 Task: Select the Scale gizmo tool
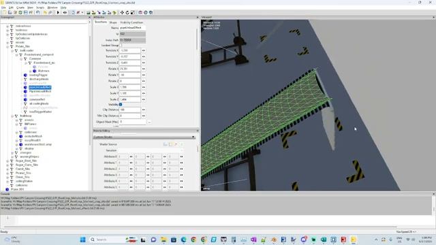[x=133, y=12]
